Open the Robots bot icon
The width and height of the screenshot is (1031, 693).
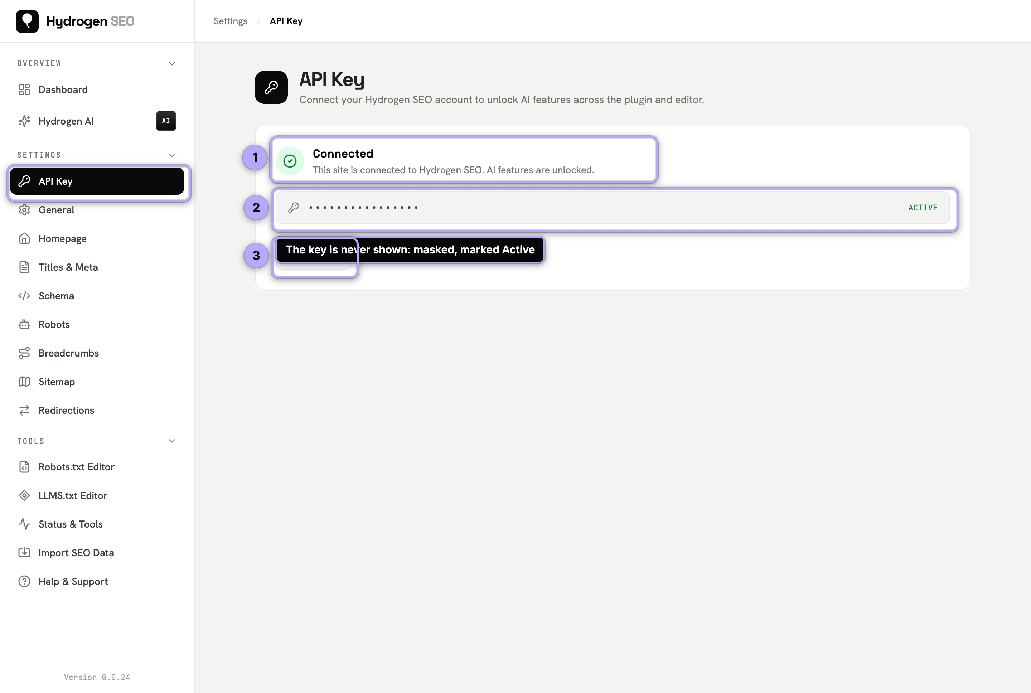pyautogui.click(x=24, y=324)
